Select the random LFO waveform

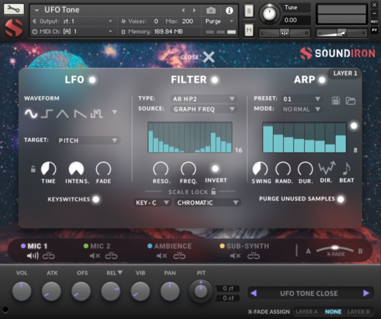click(x=96, y=113)
